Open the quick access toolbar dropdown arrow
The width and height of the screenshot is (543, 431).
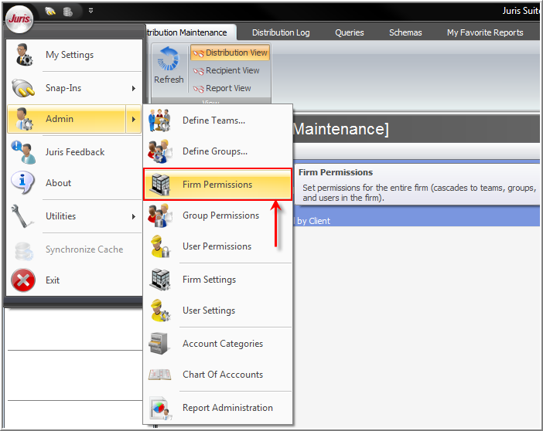click(x=90, y=11)
